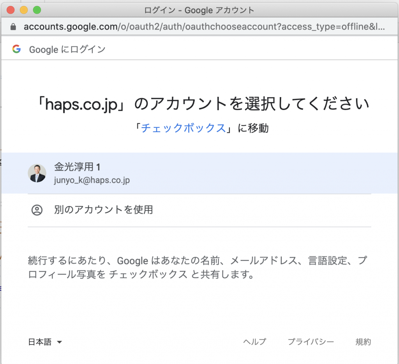
Task: Click the profile photo of 金光淳用
Action: point(37,173)
